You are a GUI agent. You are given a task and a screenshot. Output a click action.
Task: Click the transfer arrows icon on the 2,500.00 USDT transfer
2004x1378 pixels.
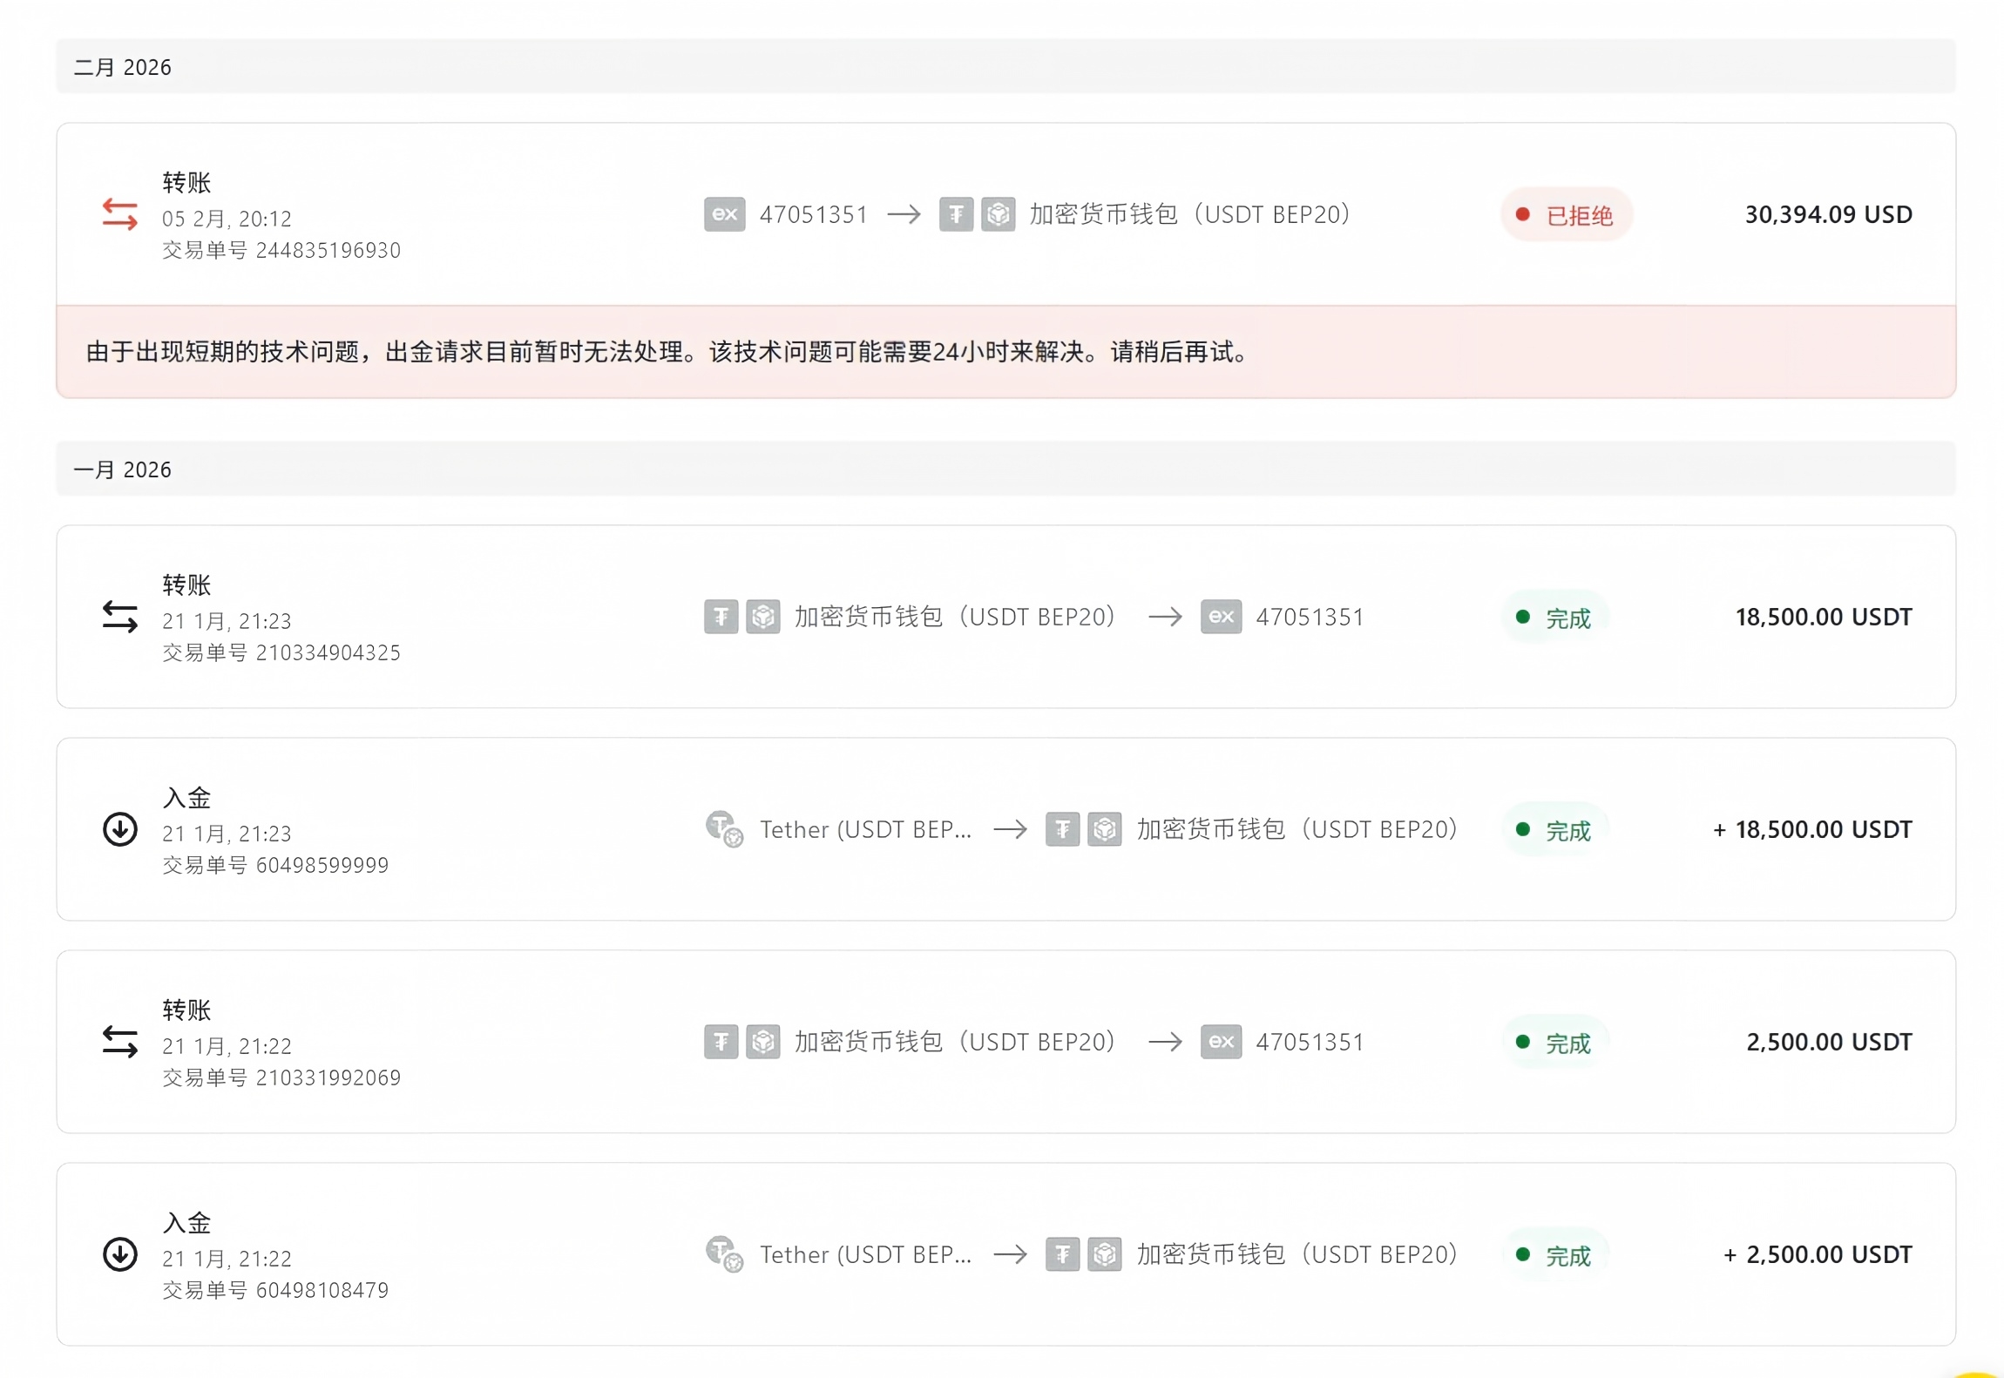[119, 1042]
